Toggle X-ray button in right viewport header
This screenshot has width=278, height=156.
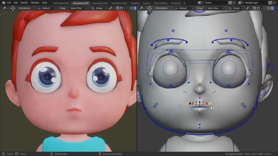pos(272,8)
